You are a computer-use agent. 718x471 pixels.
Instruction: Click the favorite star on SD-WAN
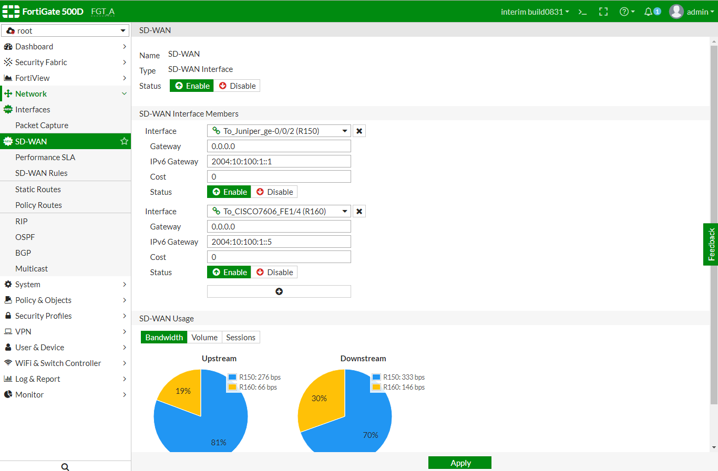tap(124, 141)
